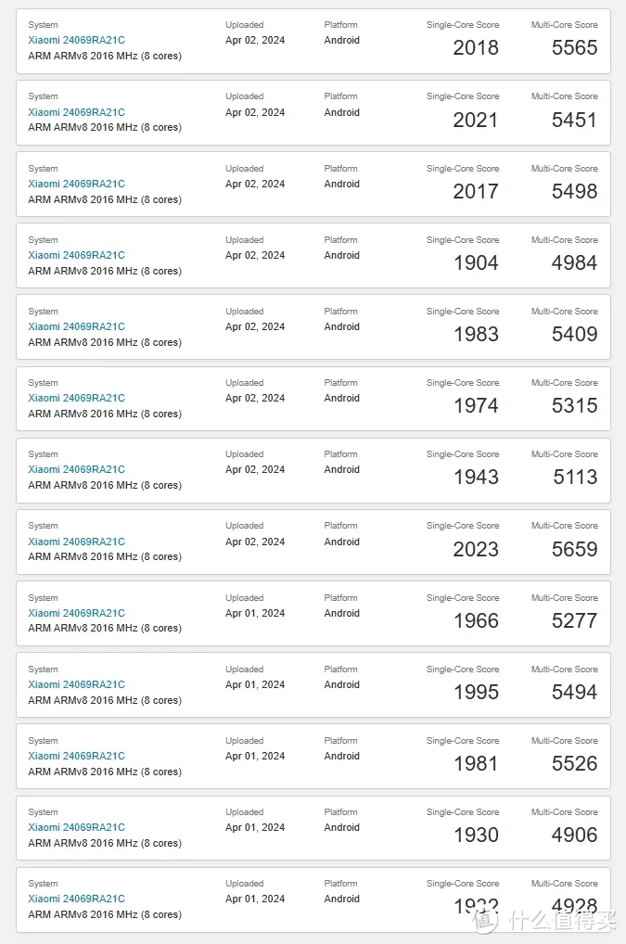Open the Apr 01 result scoring 1930 single-core
The image size is (626, 944).
click(x=76, y=827)
